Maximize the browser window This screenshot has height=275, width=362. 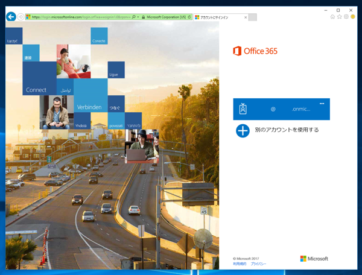tap(338, 10)
